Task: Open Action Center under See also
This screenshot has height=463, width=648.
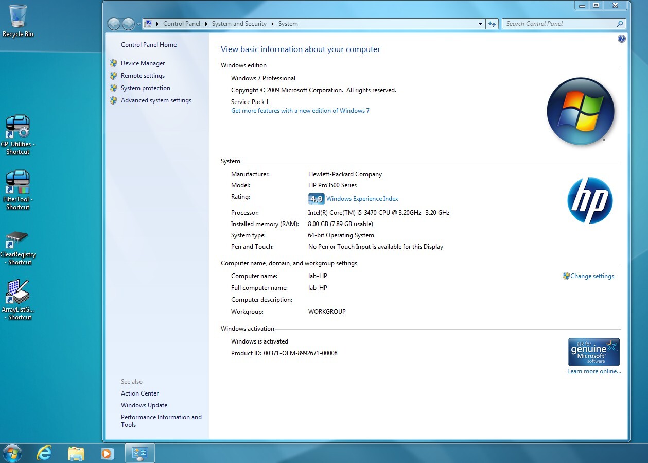Action: pos(140,393)
